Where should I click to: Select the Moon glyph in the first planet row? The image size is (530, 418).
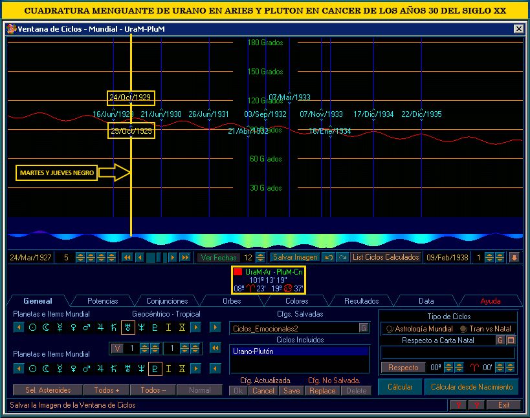[x=47, y=328]
